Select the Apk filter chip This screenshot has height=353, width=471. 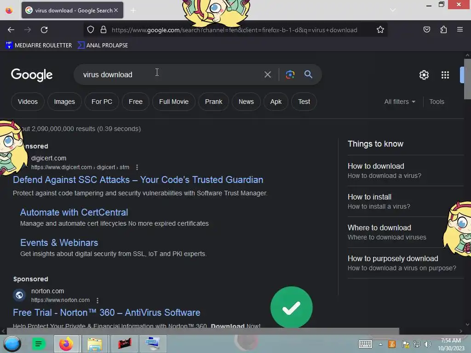coord(276,102)
